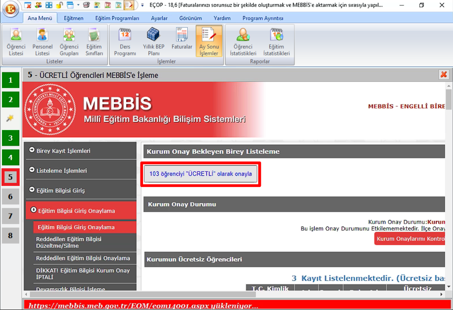Open Personel Listesi from the ribbon
The height and width of the screenshot is (310, 453).
click(x=42, y=42)
